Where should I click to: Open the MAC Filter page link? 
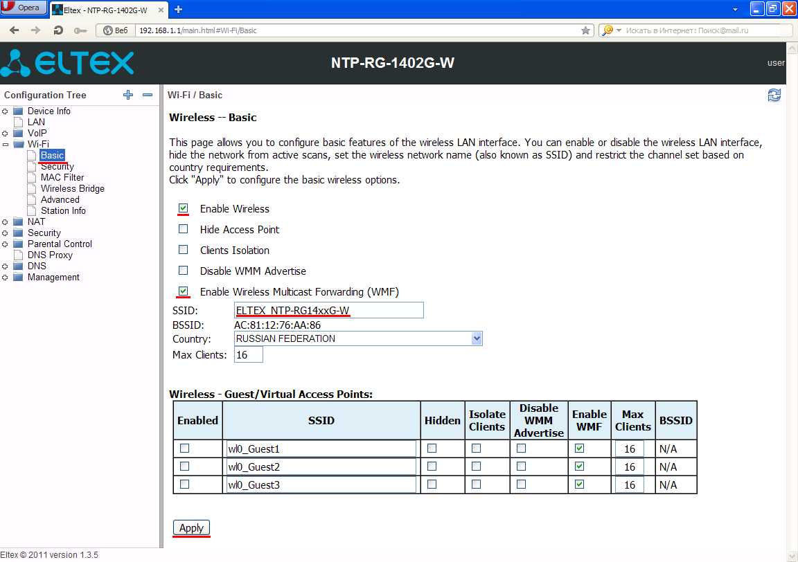pyautogui.click(x=62, y=177)
